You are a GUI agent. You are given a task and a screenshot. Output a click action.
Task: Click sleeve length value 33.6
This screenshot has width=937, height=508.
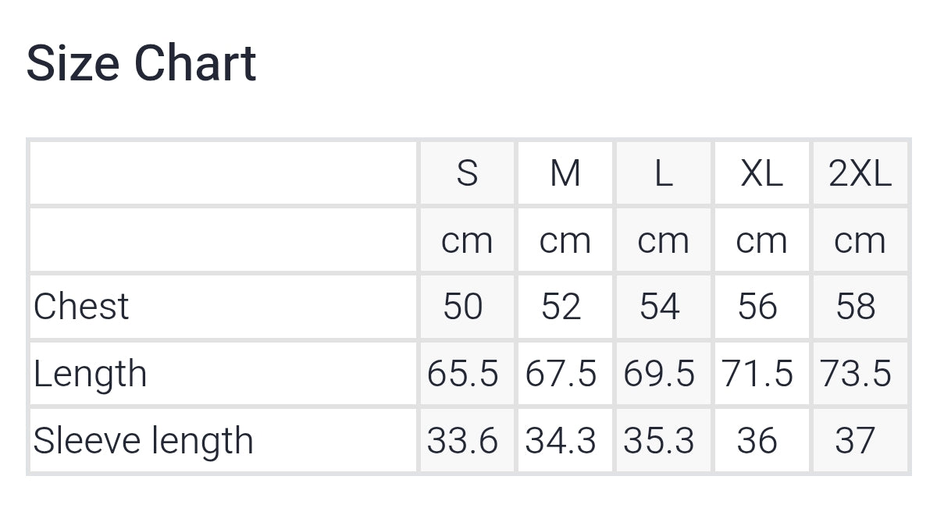[x=463, y=441]
